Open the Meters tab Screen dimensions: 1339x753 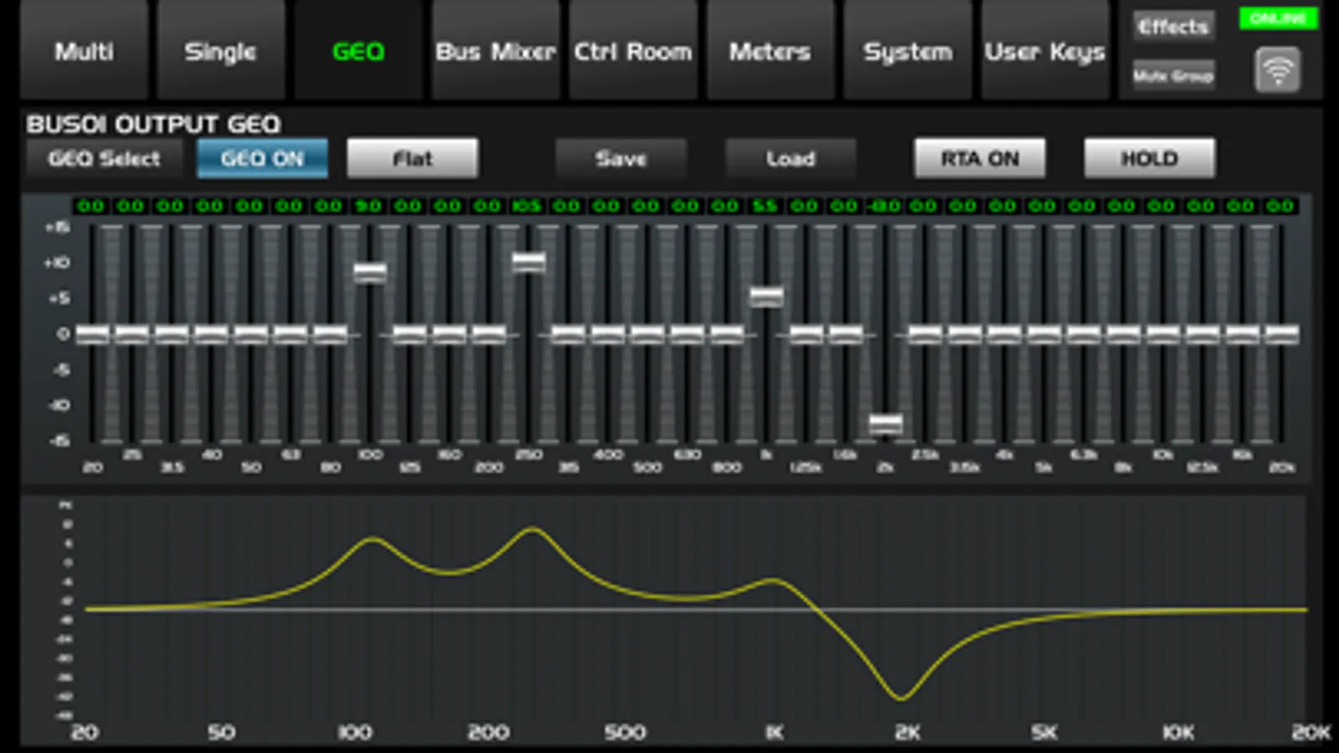[x=770, y=50]
